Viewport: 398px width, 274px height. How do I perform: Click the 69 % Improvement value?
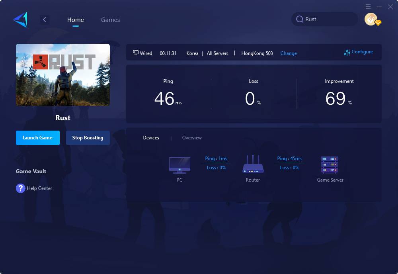339,98
